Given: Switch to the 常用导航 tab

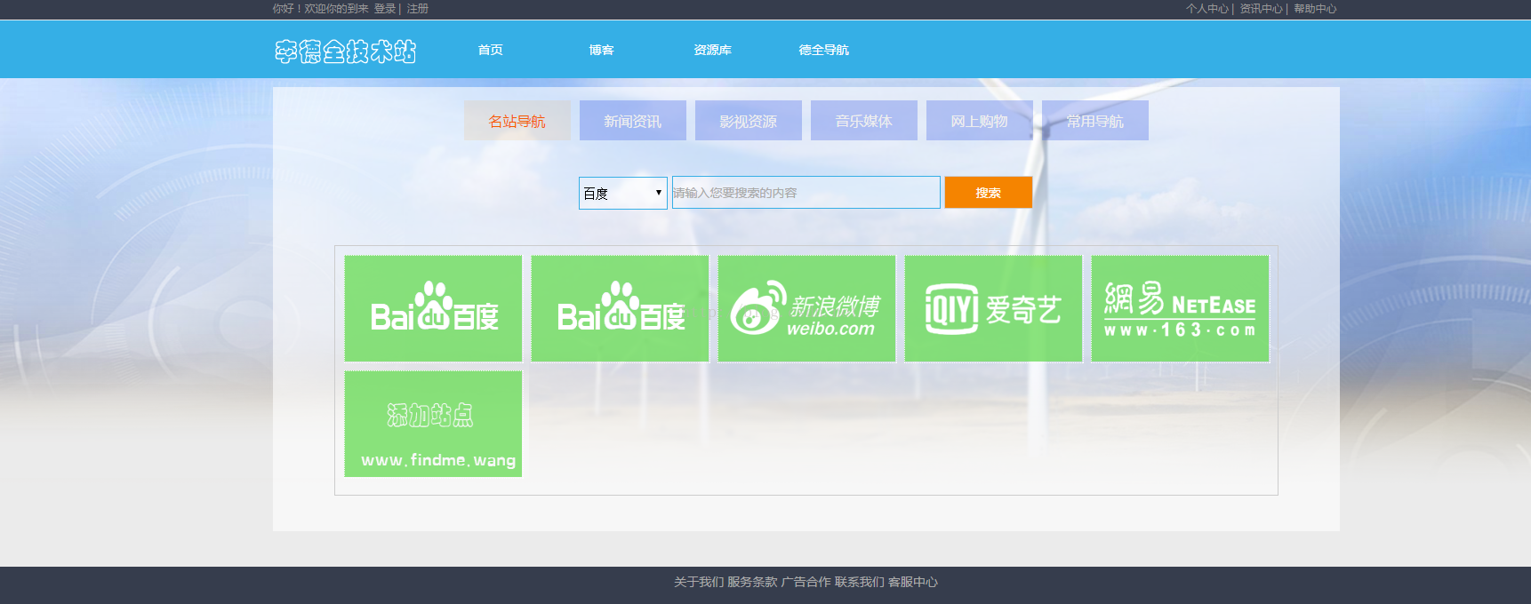Looking at the screenshot, I should (1094, 121).
